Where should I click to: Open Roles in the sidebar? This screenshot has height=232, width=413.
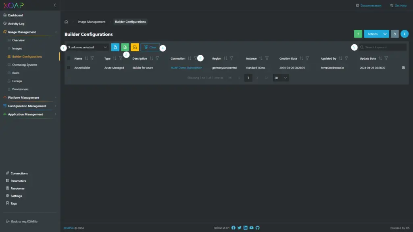click(16, 73)
